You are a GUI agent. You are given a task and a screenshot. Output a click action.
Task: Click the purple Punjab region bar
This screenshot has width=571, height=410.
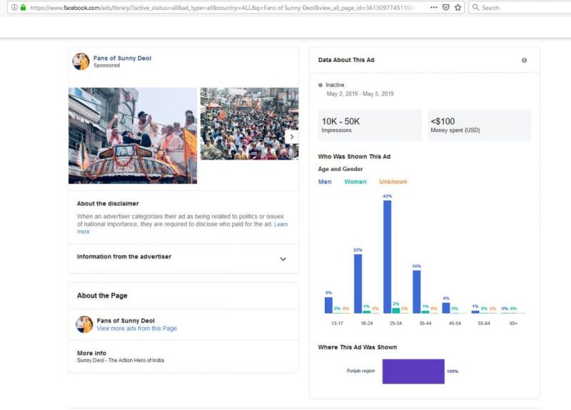click(413, 371)
